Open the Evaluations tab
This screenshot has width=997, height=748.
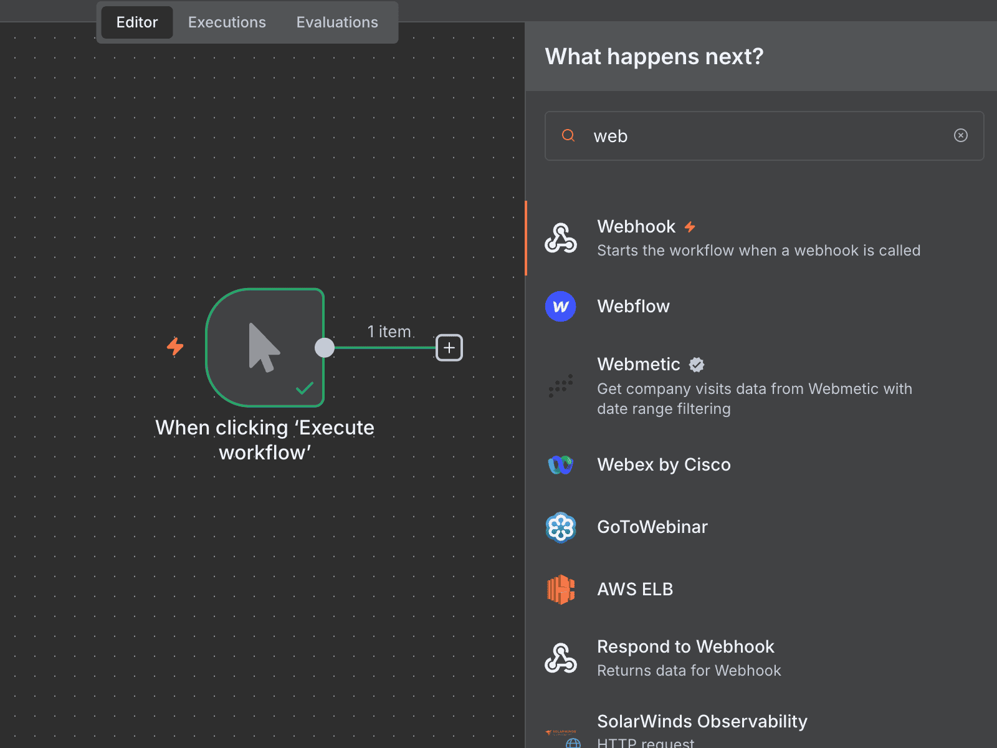pyautogui.click(x=337, y=22)
